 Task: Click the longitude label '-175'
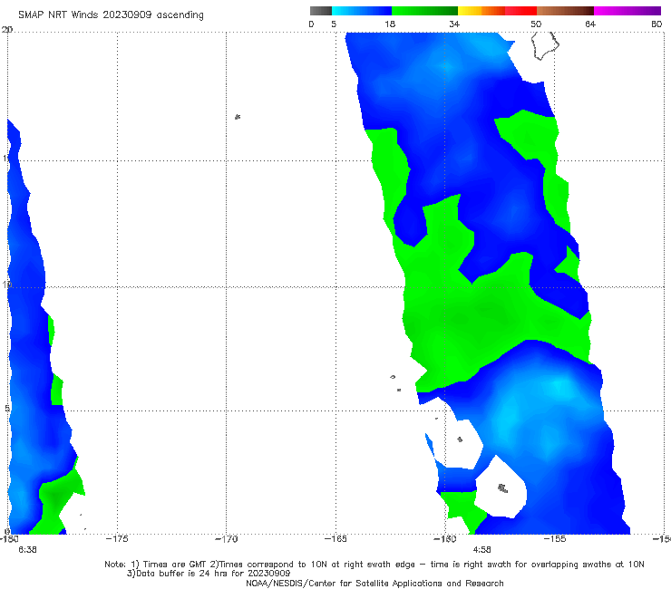(117, 539)
